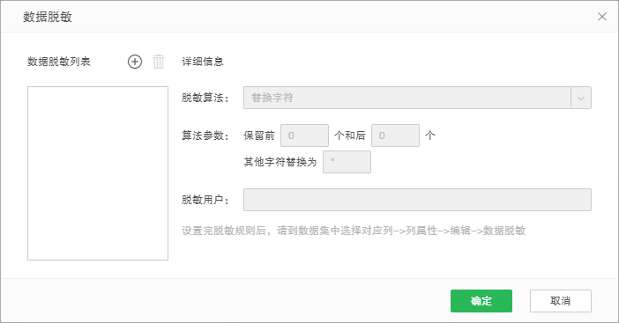Confirm with the green 确定 button
The height and width of the screenshot is (323, 619).
click(x=481, y=301)
